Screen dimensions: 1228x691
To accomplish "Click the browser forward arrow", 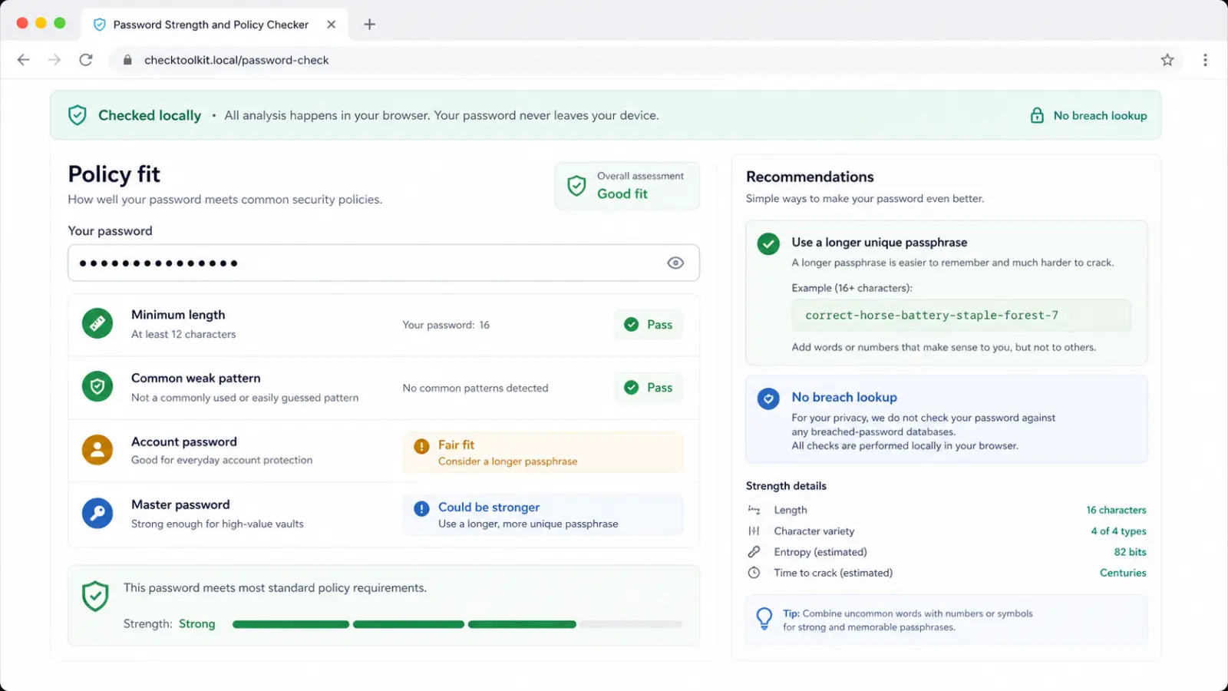I will coord(54,60).
